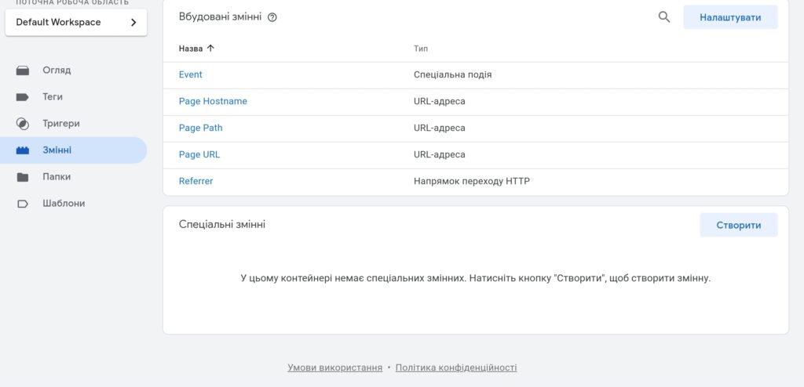This screenshot has height=387, width=804.
Task: Select the Page Path variable
Action: [x=200, y=128]
